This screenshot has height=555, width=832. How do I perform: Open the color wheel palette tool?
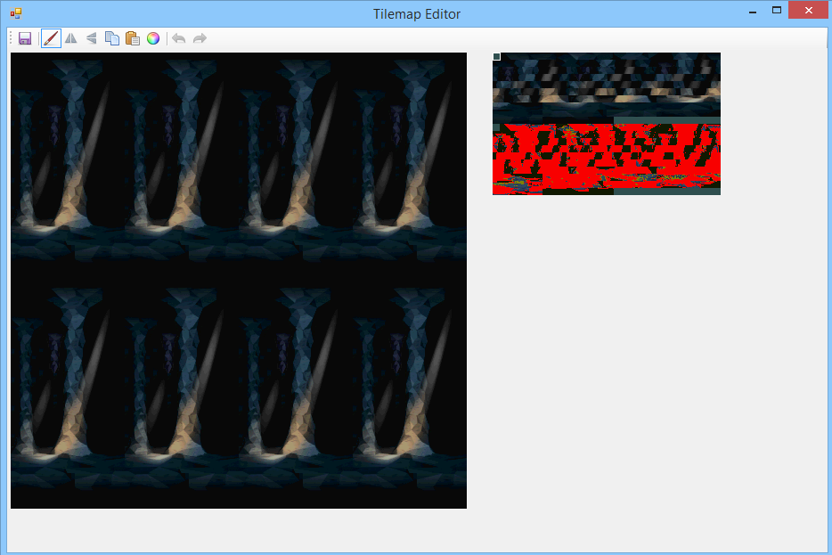click(x=153, y=38)
